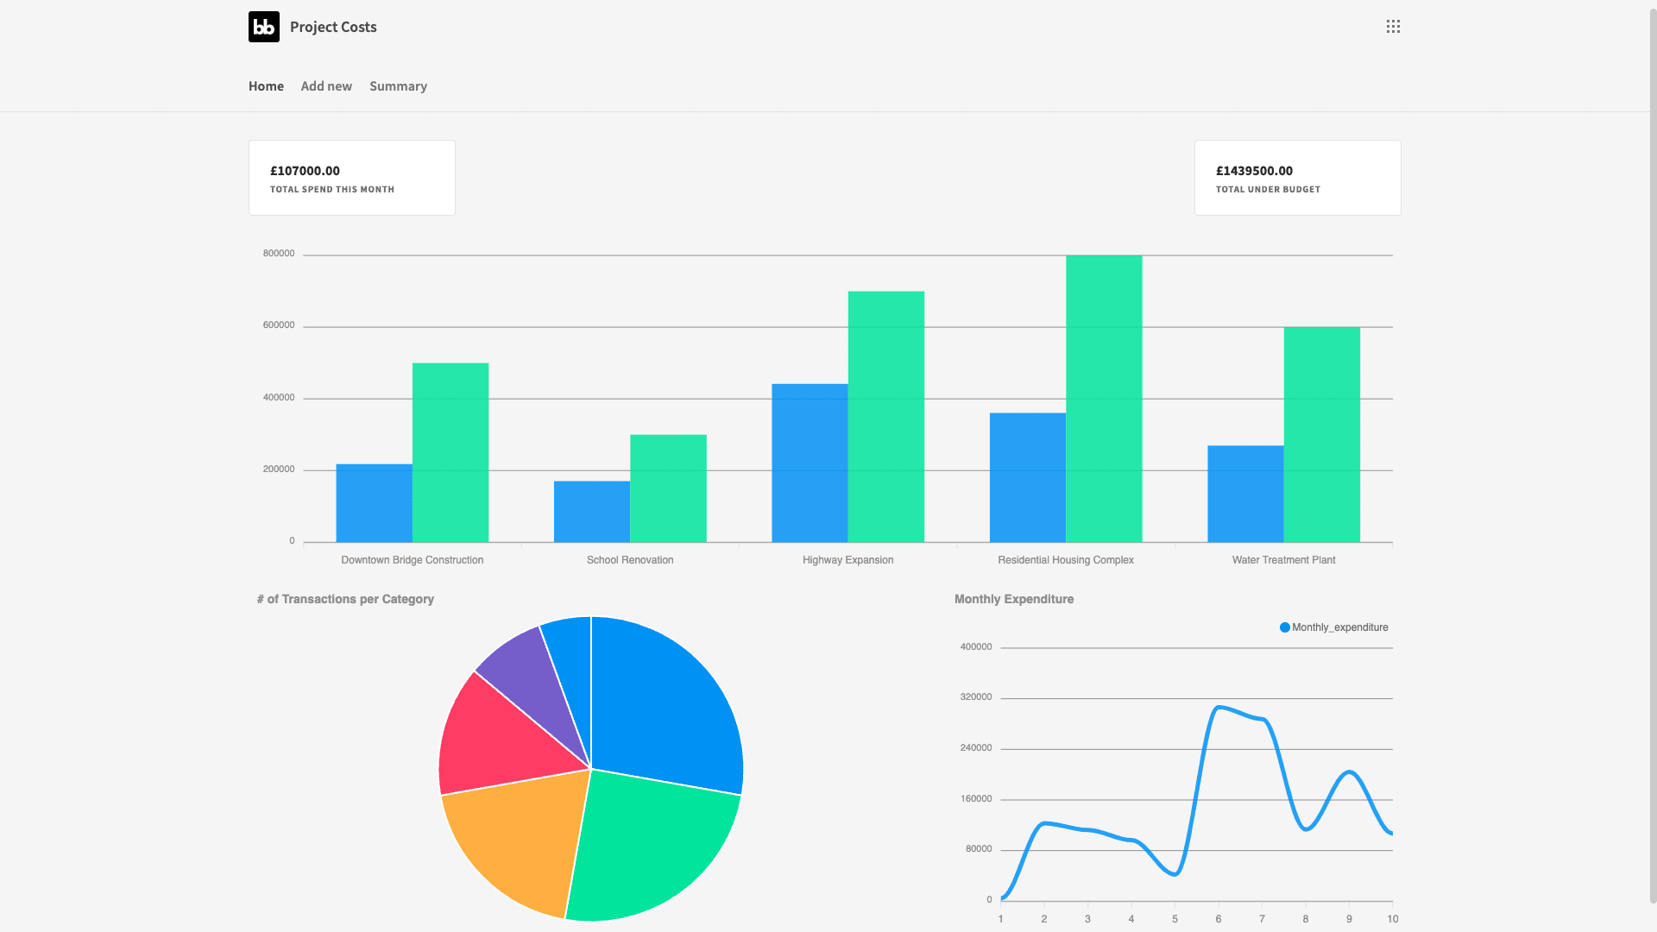Click the green Highway Expansion bar
Image resolution: width=1657 pixels, height=932 pixels.
tap(886, 417)
